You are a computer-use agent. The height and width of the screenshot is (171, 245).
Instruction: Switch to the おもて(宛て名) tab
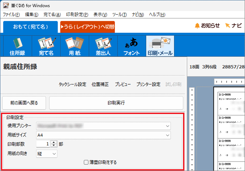30,27
